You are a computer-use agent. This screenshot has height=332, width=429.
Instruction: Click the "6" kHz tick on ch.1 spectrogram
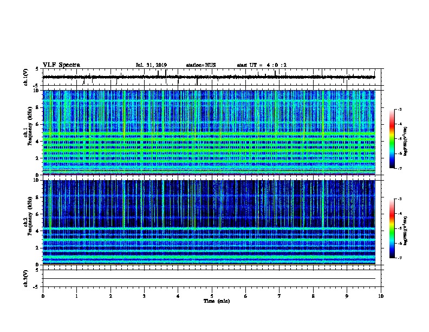[38, 124]
